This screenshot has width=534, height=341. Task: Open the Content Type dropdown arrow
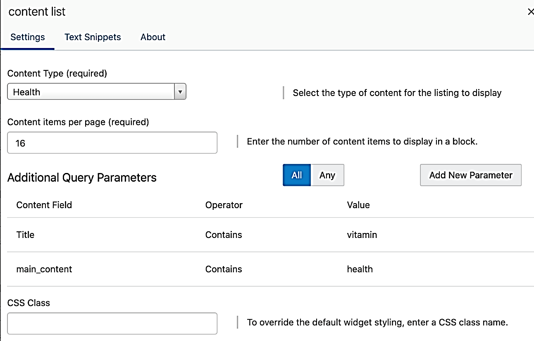[180, 92]
